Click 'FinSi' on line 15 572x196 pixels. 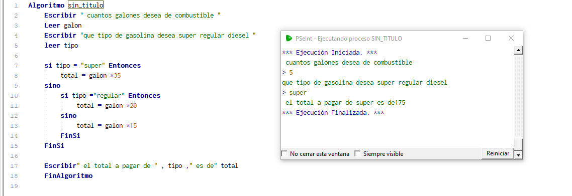pos(54,146)
